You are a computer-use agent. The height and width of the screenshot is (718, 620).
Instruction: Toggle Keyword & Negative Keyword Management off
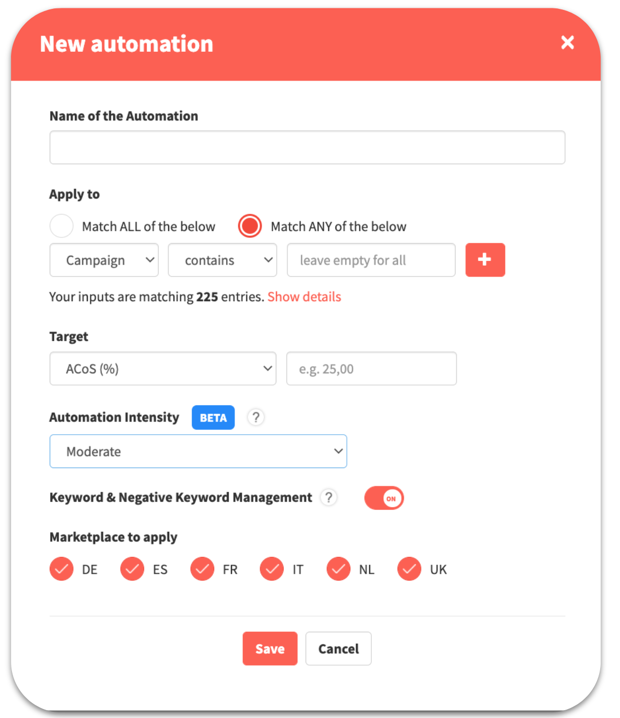(x=384, y=498)
